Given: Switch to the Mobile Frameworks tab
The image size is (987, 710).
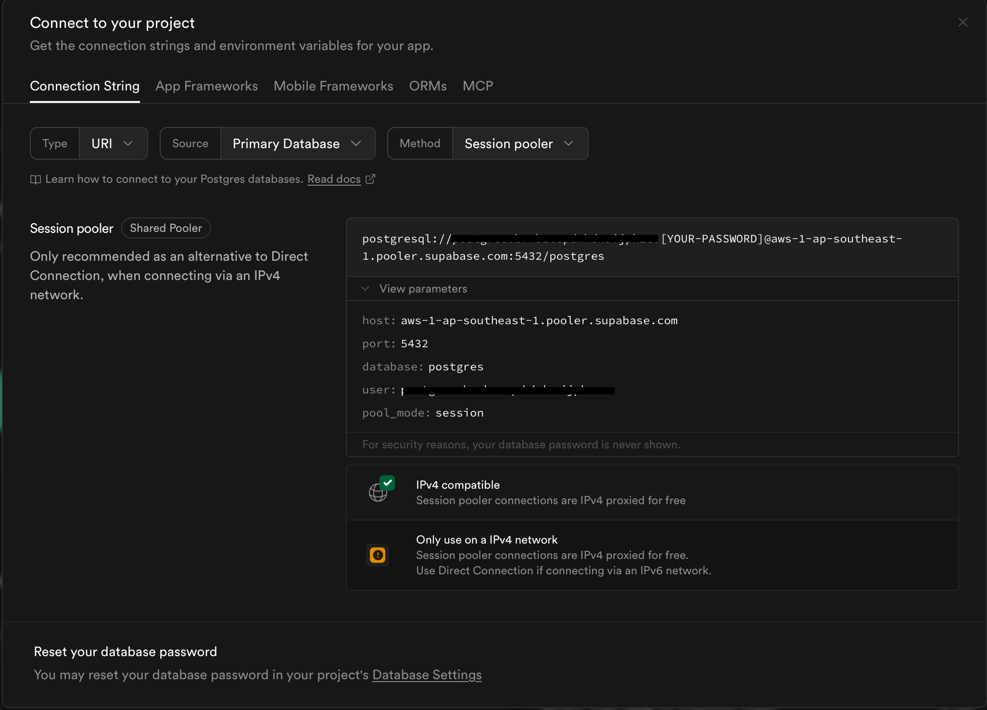Looking at the screenshot, I should 333,86.
